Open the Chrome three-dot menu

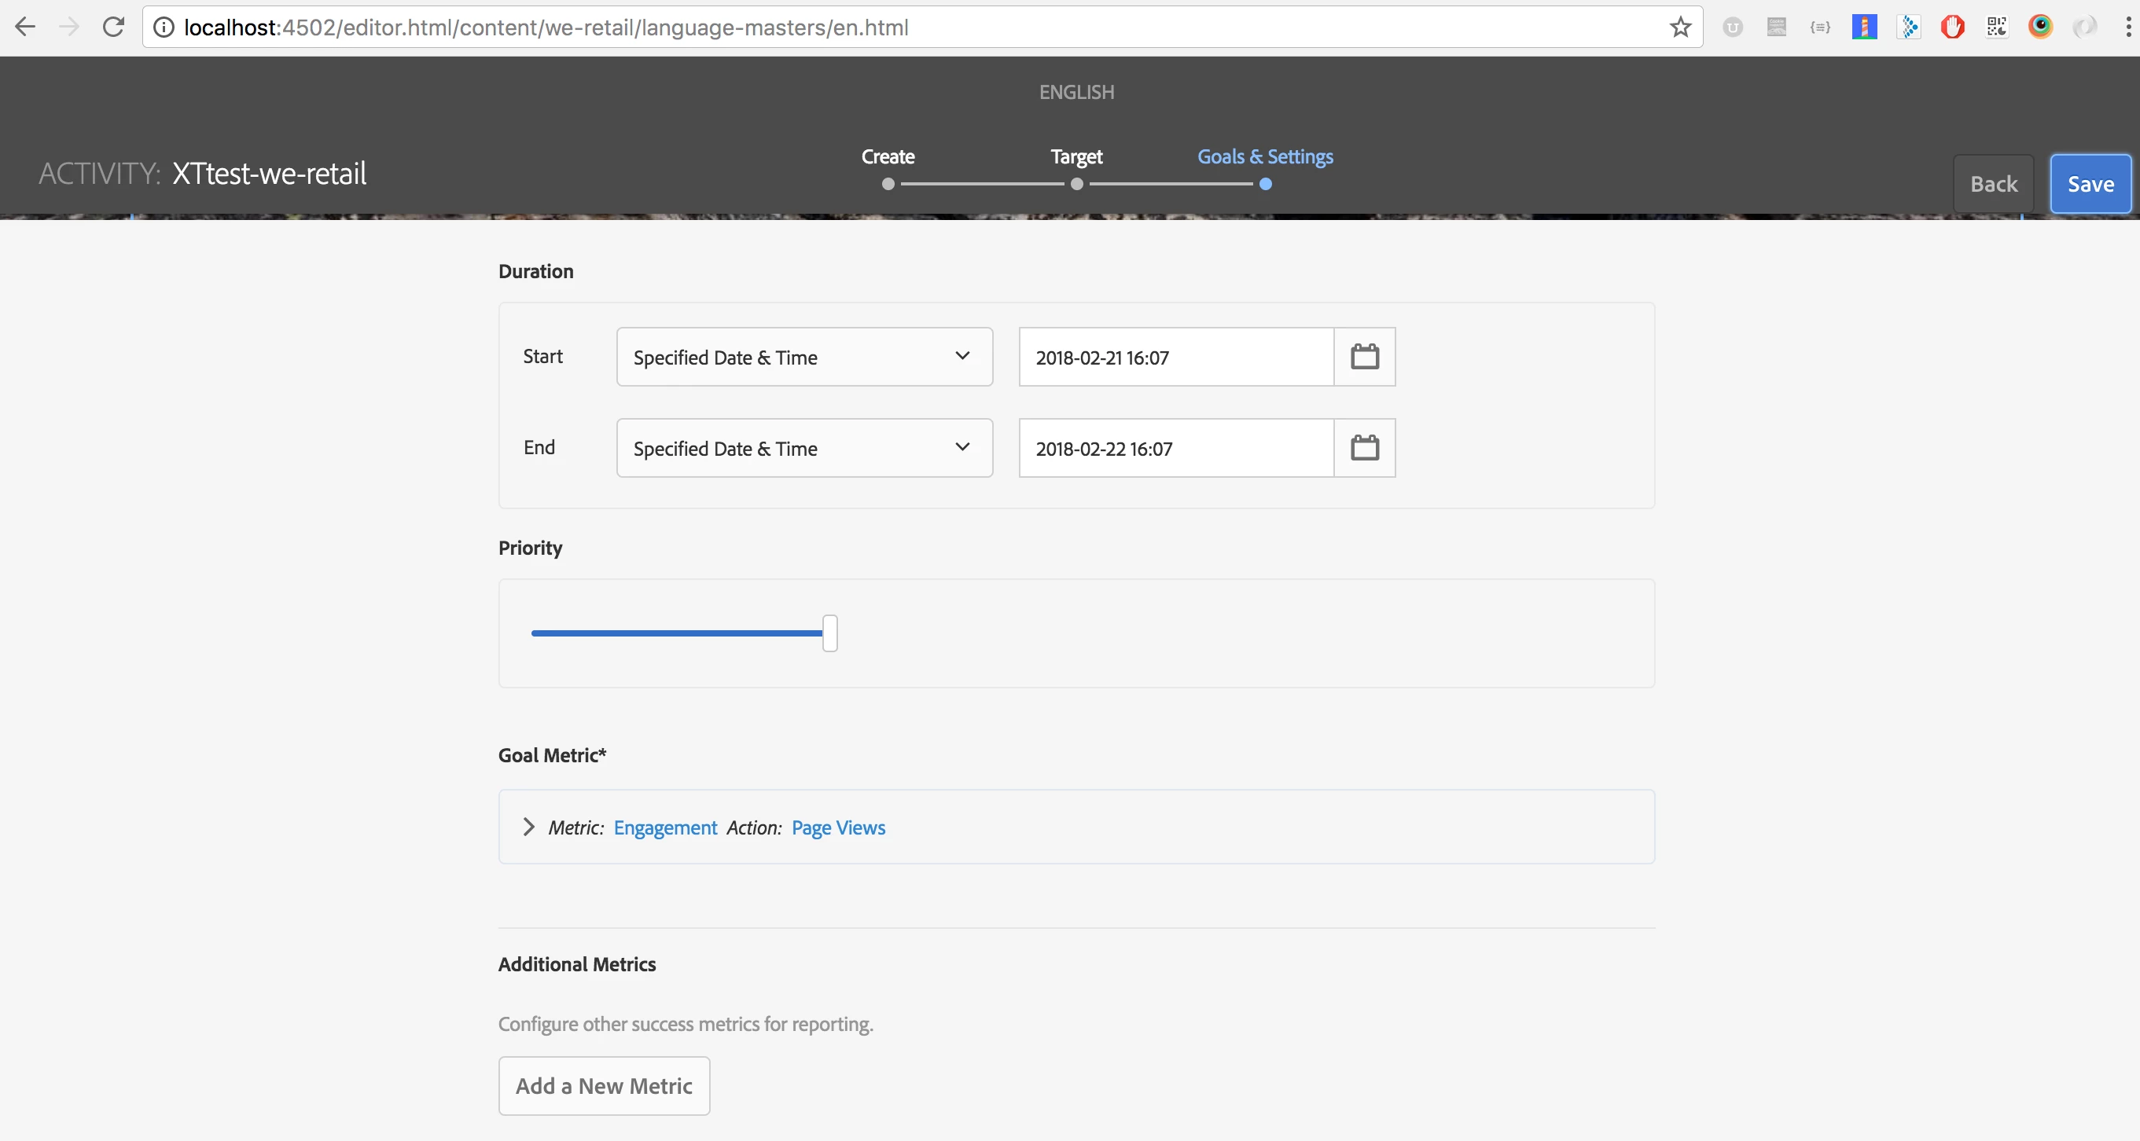pos(2127,28)
